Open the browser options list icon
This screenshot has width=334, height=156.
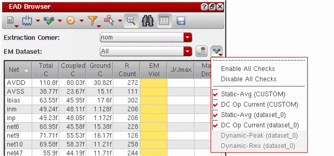pos(11,21)
